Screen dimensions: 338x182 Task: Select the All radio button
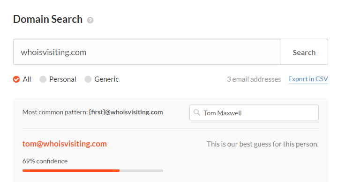16,79
